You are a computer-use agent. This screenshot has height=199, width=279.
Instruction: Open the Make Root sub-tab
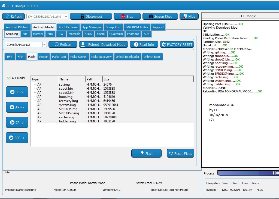click(59, 57)
